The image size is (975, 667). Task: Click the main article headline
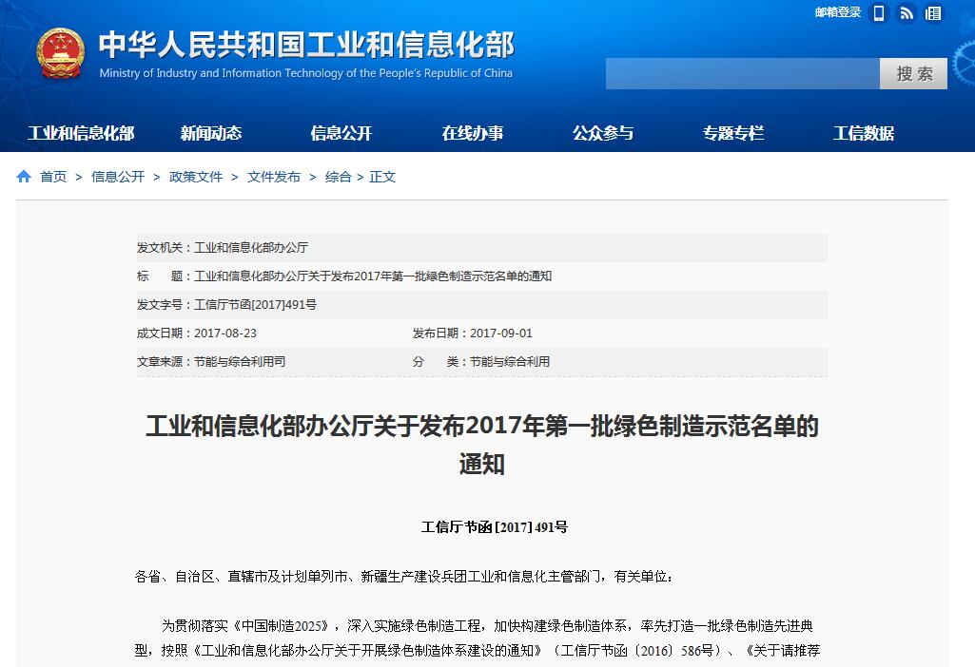482,445
